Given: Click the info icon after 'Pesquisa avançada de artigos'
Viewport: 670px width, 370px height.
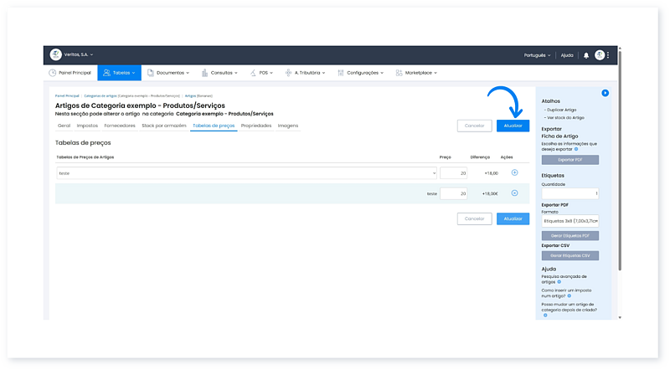Looking at the screenshot, I should [559, 282].
